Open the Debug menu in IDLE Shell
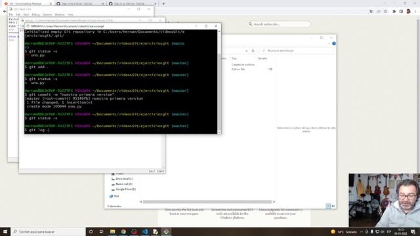Viewport: 420px width, 236px height. pos(35,14)
